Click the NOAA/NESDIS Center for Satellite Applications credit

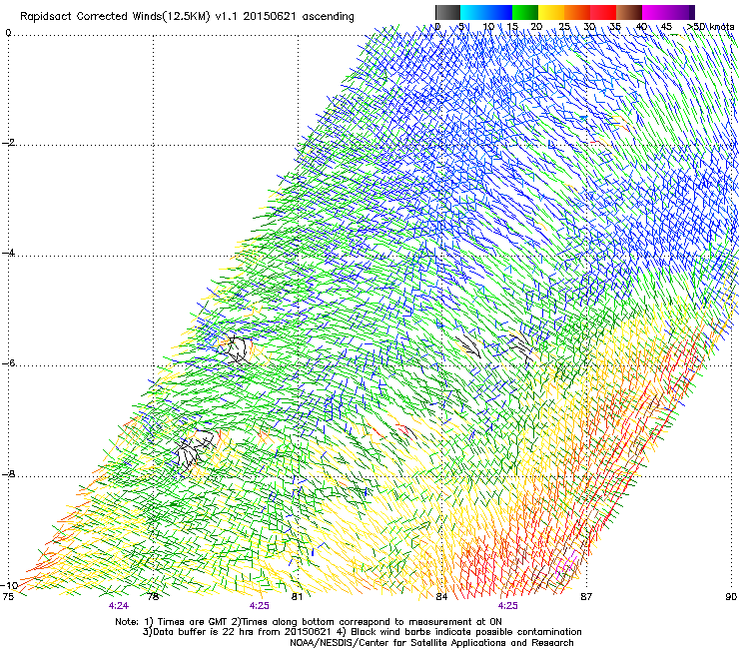click(431, 643)
